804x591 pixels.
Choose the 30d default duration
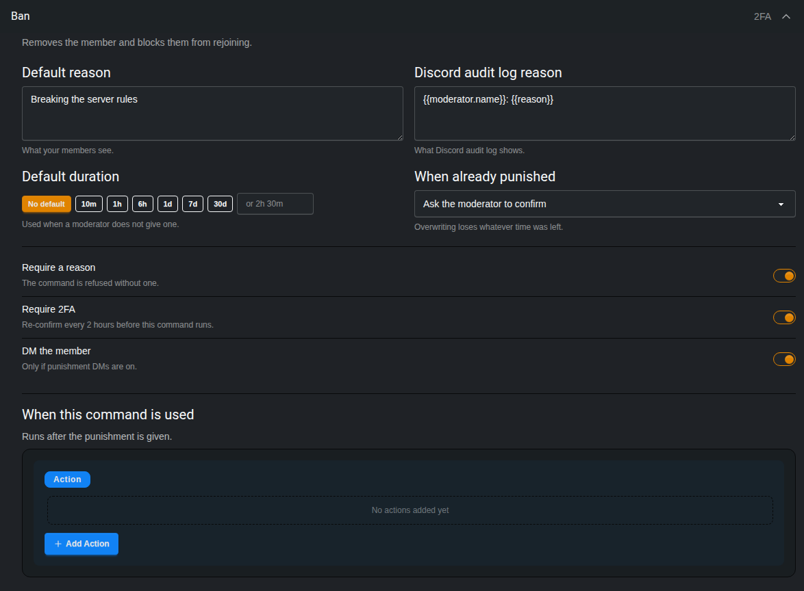[220, 204]
